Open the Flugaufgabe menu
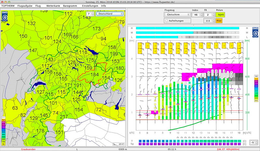The height and width of the screenshot is (151, 260). pyautogui.click(x=26, y=6)
